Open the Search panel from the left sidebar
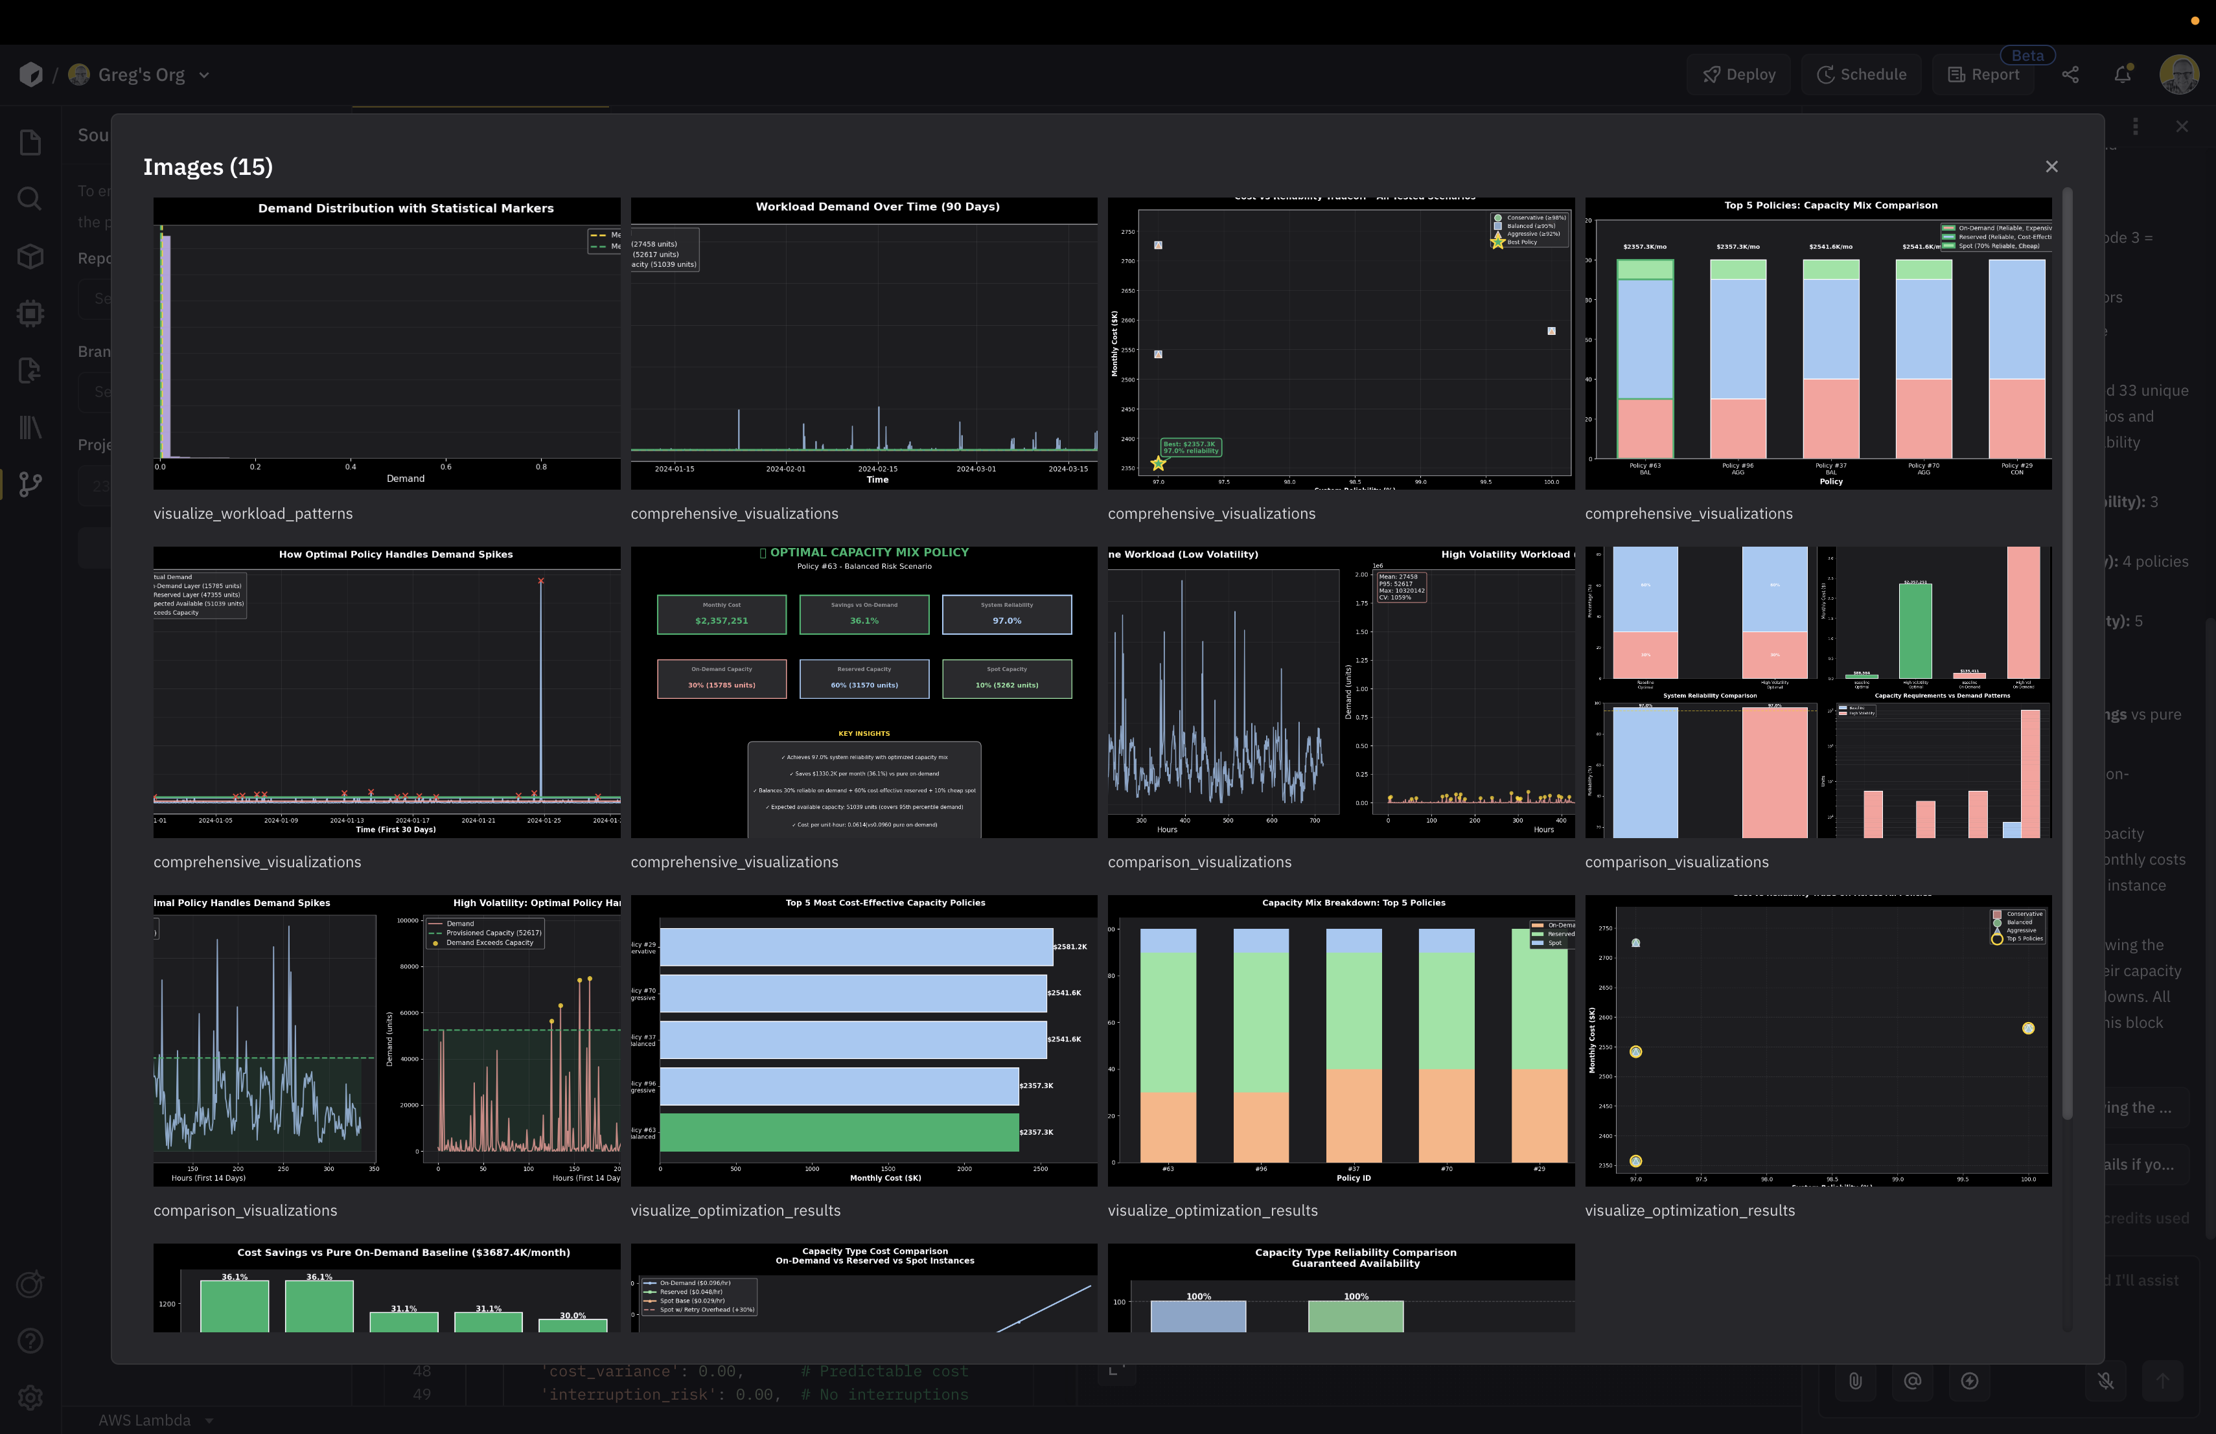This screenshot has width=2216, height=1434. click(30, 198)
